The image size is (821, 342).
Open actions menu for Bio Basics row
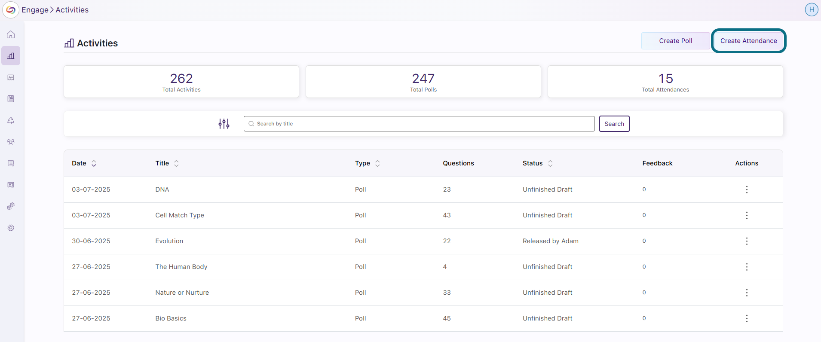point(747,318)
